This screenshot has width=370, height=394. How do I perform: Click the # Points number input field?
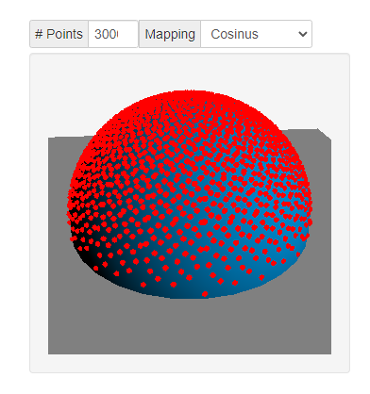113,34
